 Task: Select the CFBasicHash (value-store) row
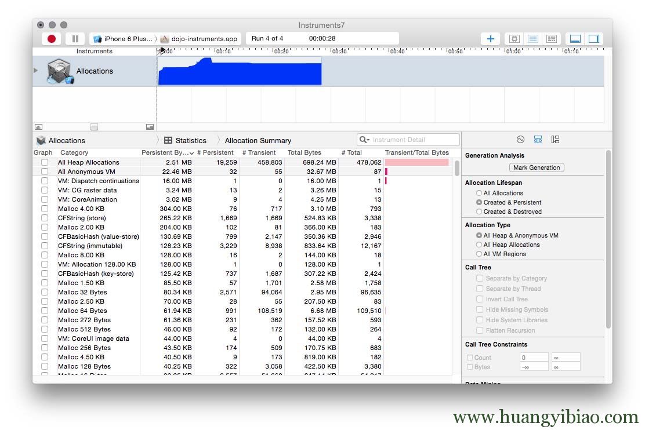click(x=242, y=236)
